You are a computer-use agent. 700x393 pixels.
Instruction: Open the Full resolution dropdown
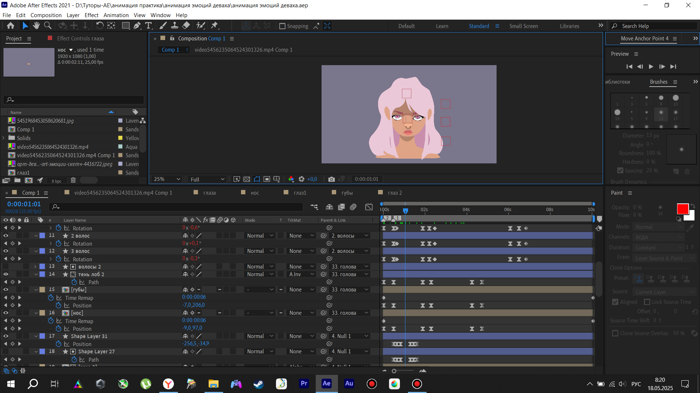[207, 179]
